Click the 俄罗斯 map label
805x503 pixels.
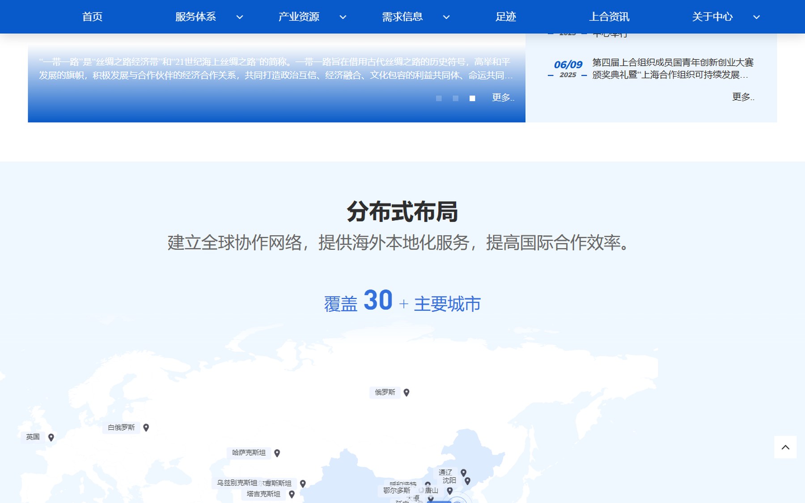385,393
